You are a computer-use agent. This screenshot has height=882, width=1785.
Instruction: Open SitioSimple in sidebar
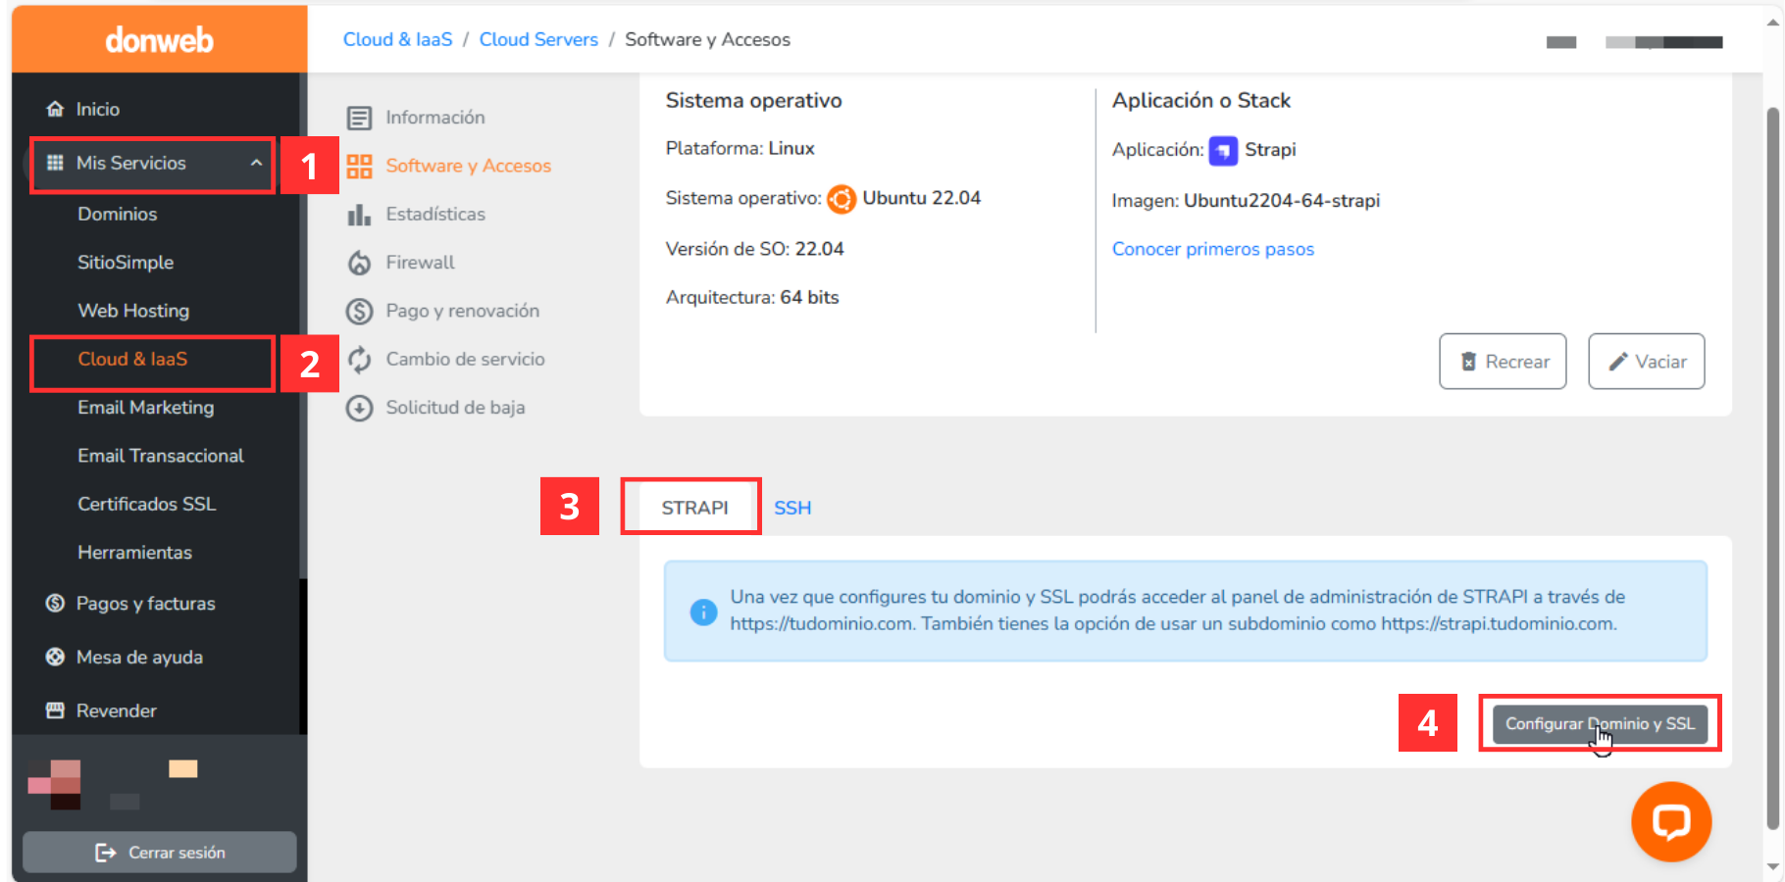pyautogui.click(x=126, y=262)
